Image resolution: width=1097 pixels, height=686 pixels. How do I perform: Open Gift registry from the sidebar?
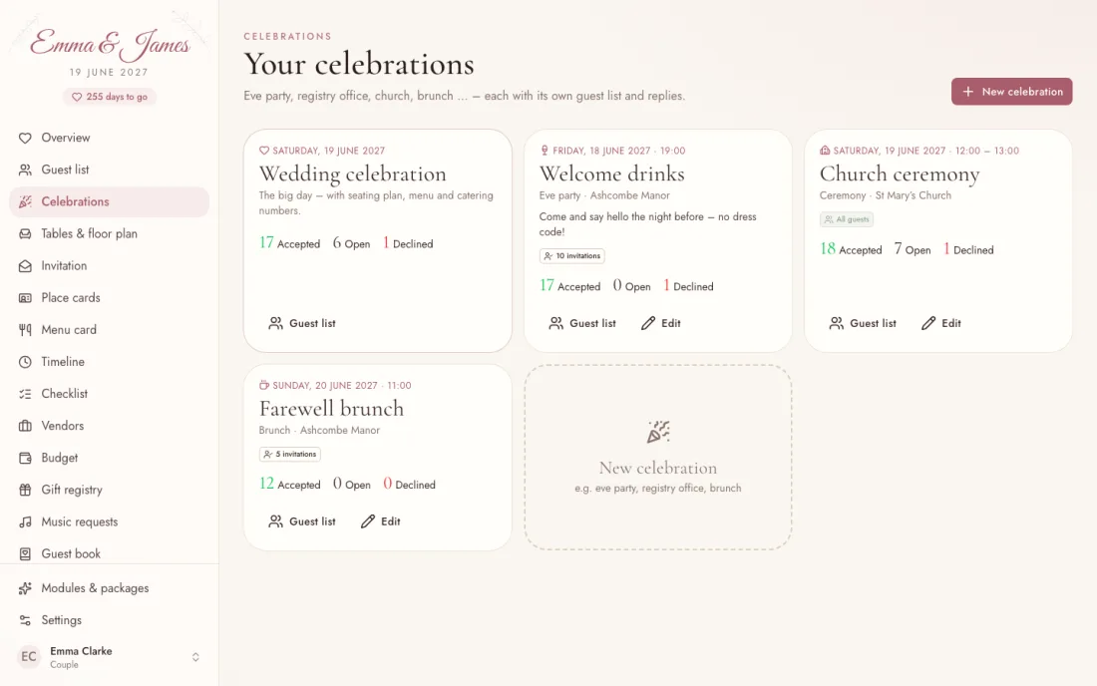(x=109, y=491)
